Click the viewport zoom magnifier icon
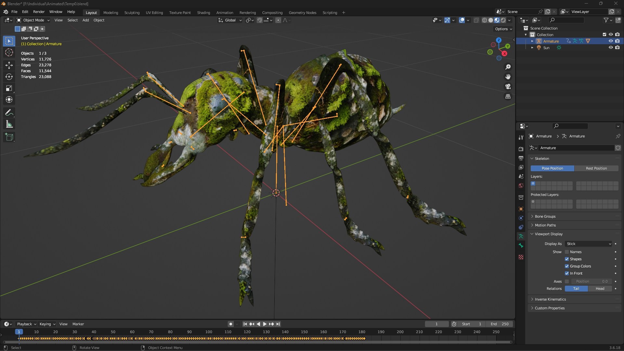Screen dimensions: 624x351 [x=508, y=67]
